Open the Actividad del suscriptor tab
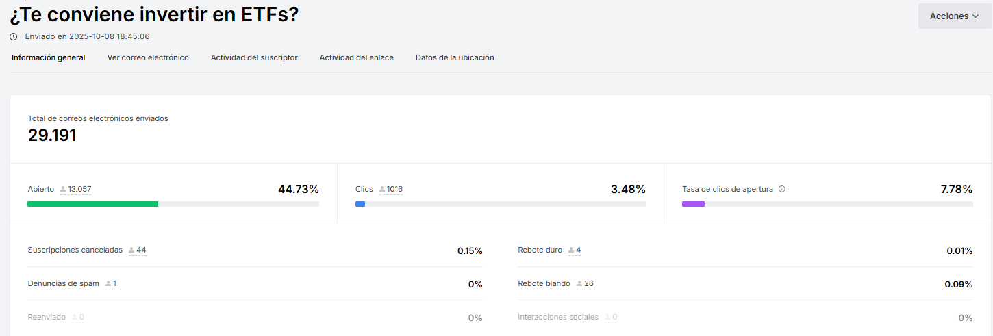The height and width of the screenshot is (336, 993). coord(254,57)
